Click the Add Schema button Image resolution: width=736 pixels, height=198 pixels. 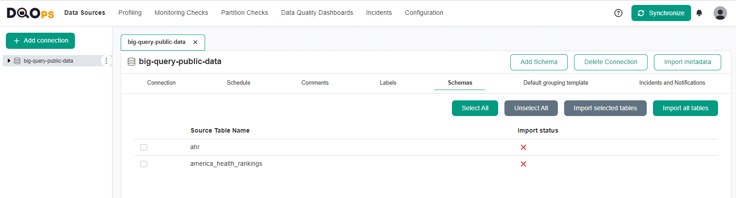(539, 62)
